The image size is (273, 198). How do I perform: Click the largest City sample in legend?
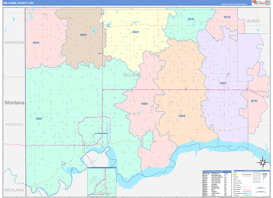point(265,174)
